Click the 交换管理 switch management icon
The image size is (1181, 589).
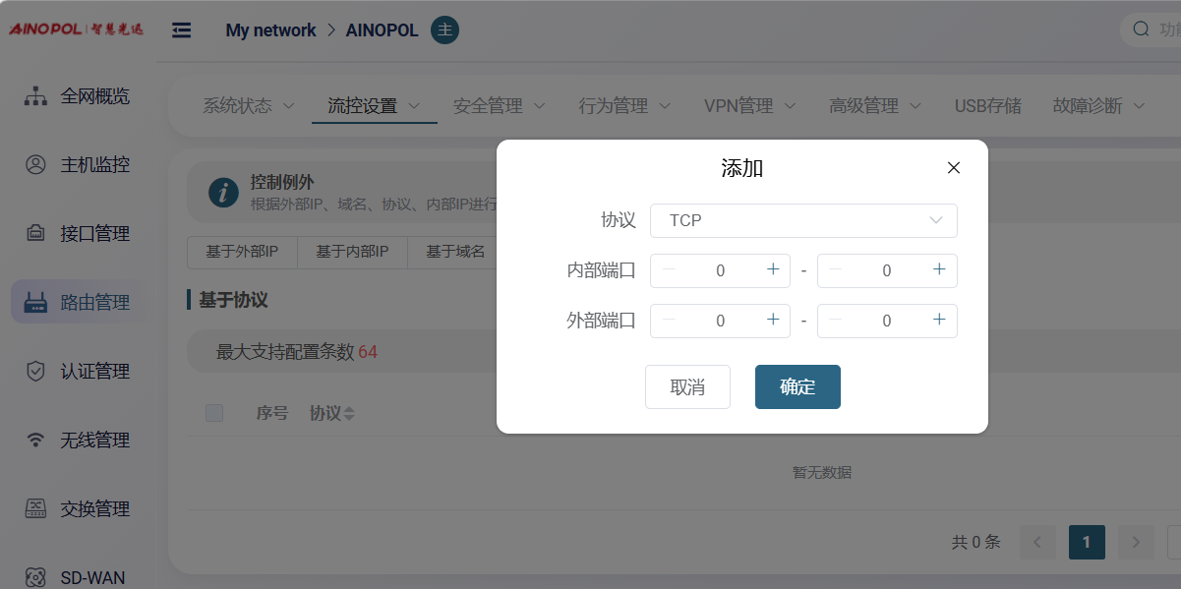[x=36, y=509]
